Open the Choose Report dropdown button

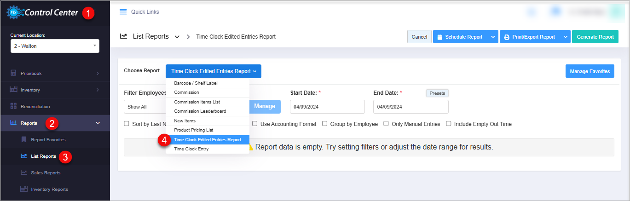click(x=214, y=71)
